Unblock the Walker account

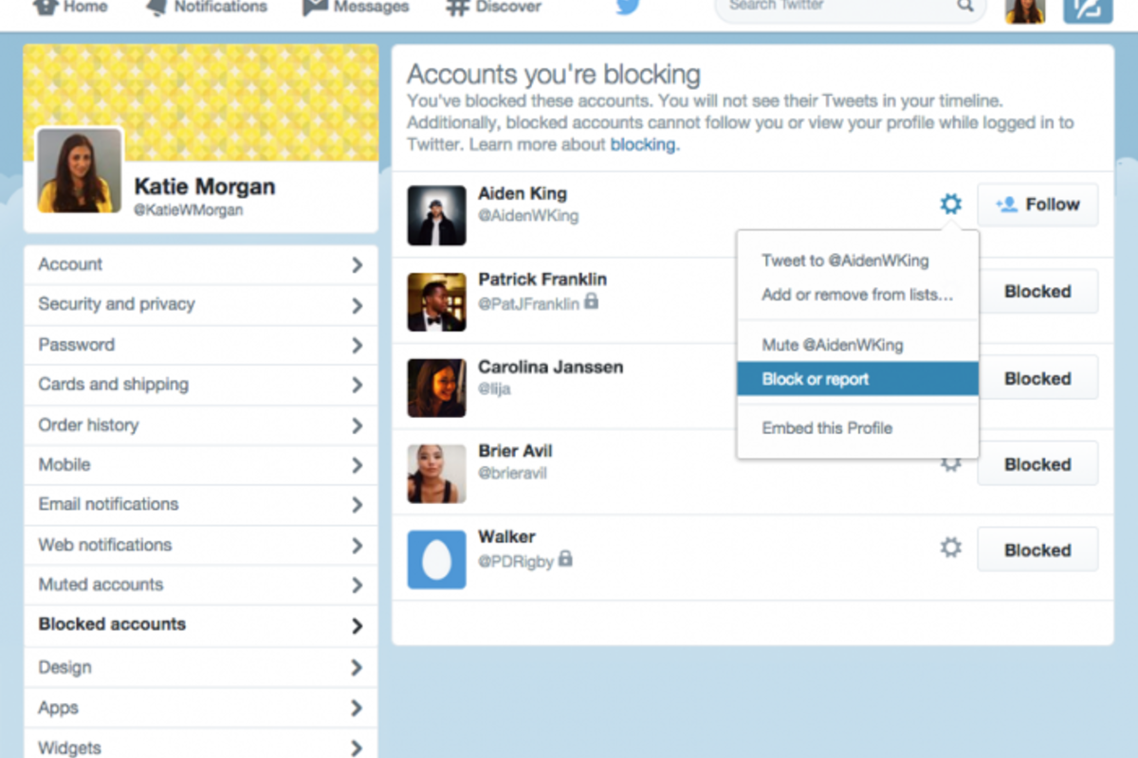(1037, 549)
